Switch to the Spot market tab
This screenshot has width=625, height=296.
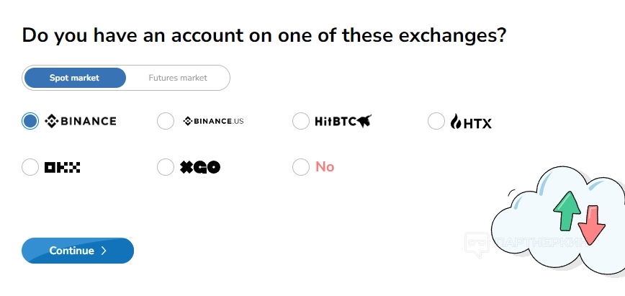click(x=75, y=78)
